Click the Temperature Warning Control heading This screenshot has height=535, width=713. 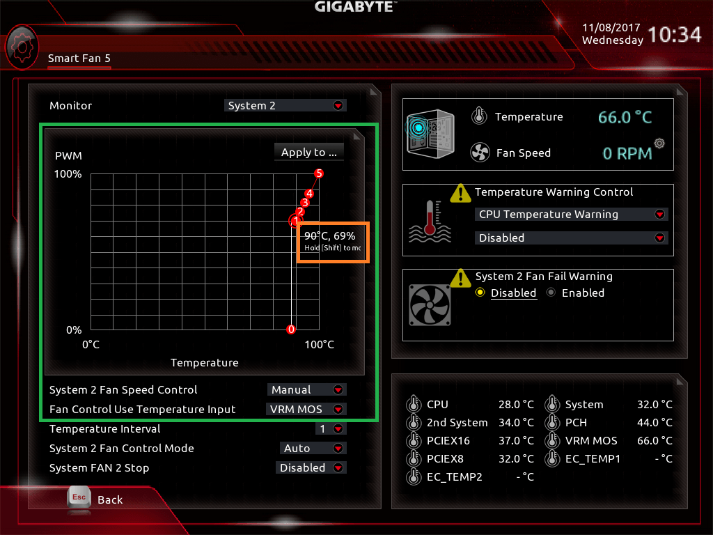pos(554,192)
